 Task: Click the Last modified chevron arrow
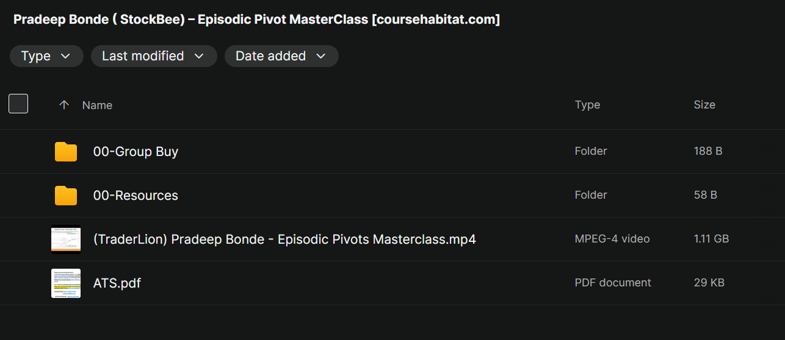click(198, 56)
